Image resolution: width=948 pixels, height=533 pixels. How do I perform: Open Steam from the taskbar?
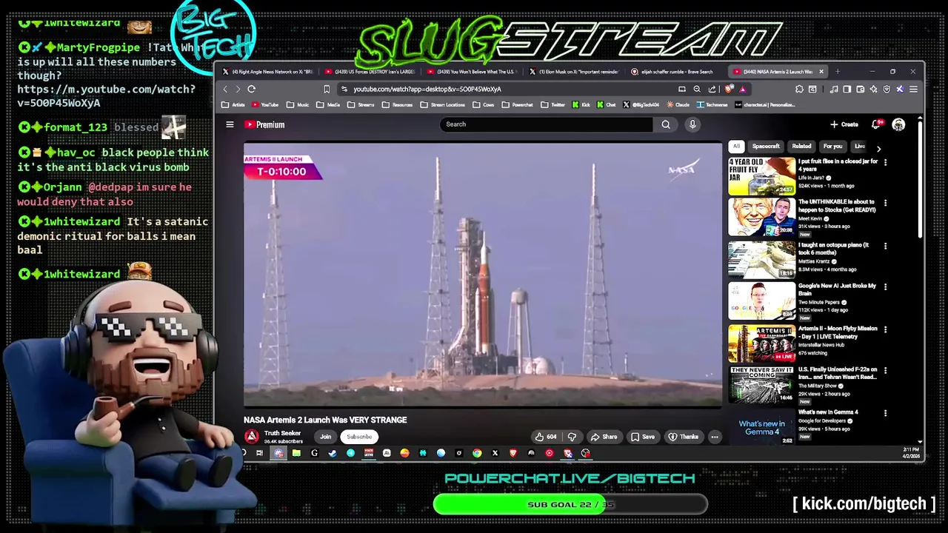coord(332,453)
